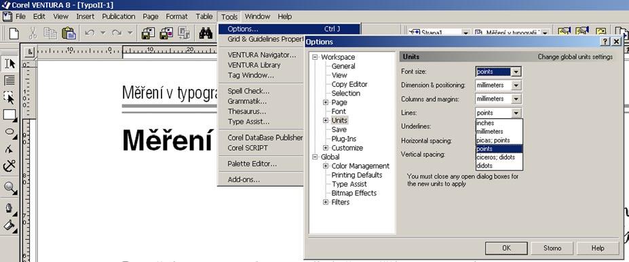Select the Fill bucket tool
Viewport: 629px width, 262px height.
[9, 226]
